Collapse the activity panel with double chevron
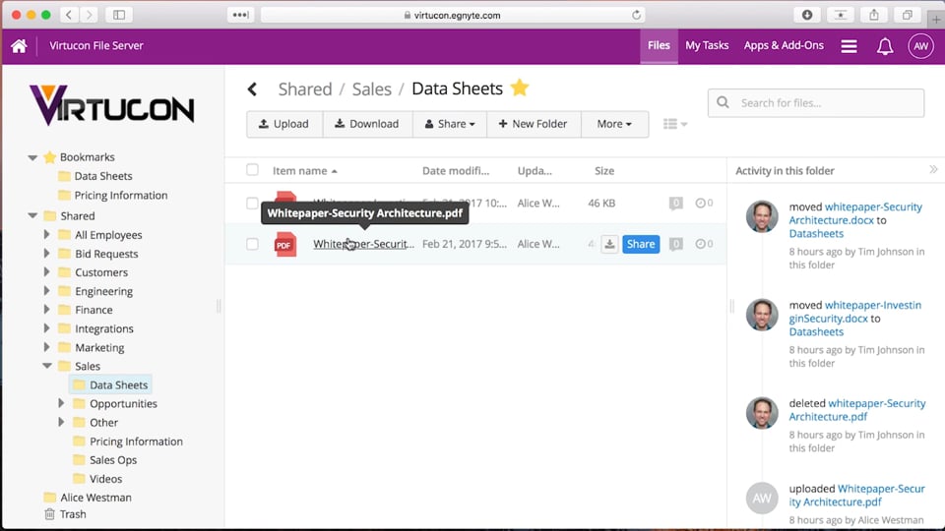 pos(933,170)
